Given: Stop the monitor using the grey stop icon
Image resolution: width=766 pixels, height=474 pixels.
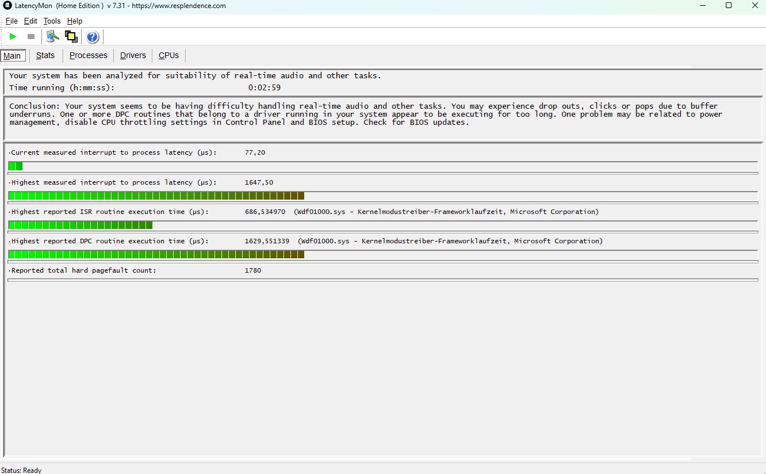Looking at the screenshot, I should pyautogui.click(x=31, y=37).
